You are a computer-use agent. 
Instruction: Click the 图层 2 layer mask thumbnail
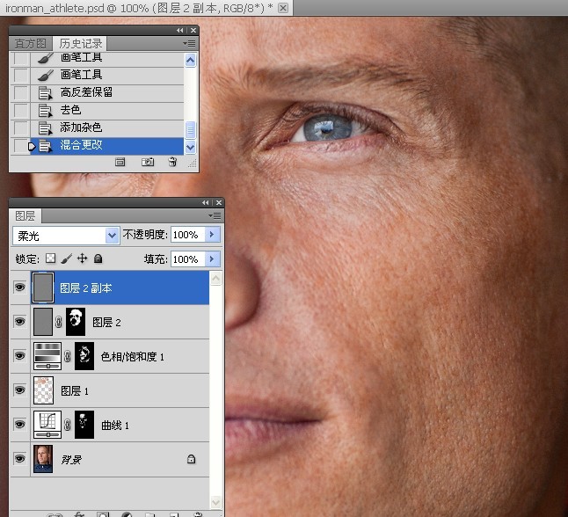coord(76,322)
